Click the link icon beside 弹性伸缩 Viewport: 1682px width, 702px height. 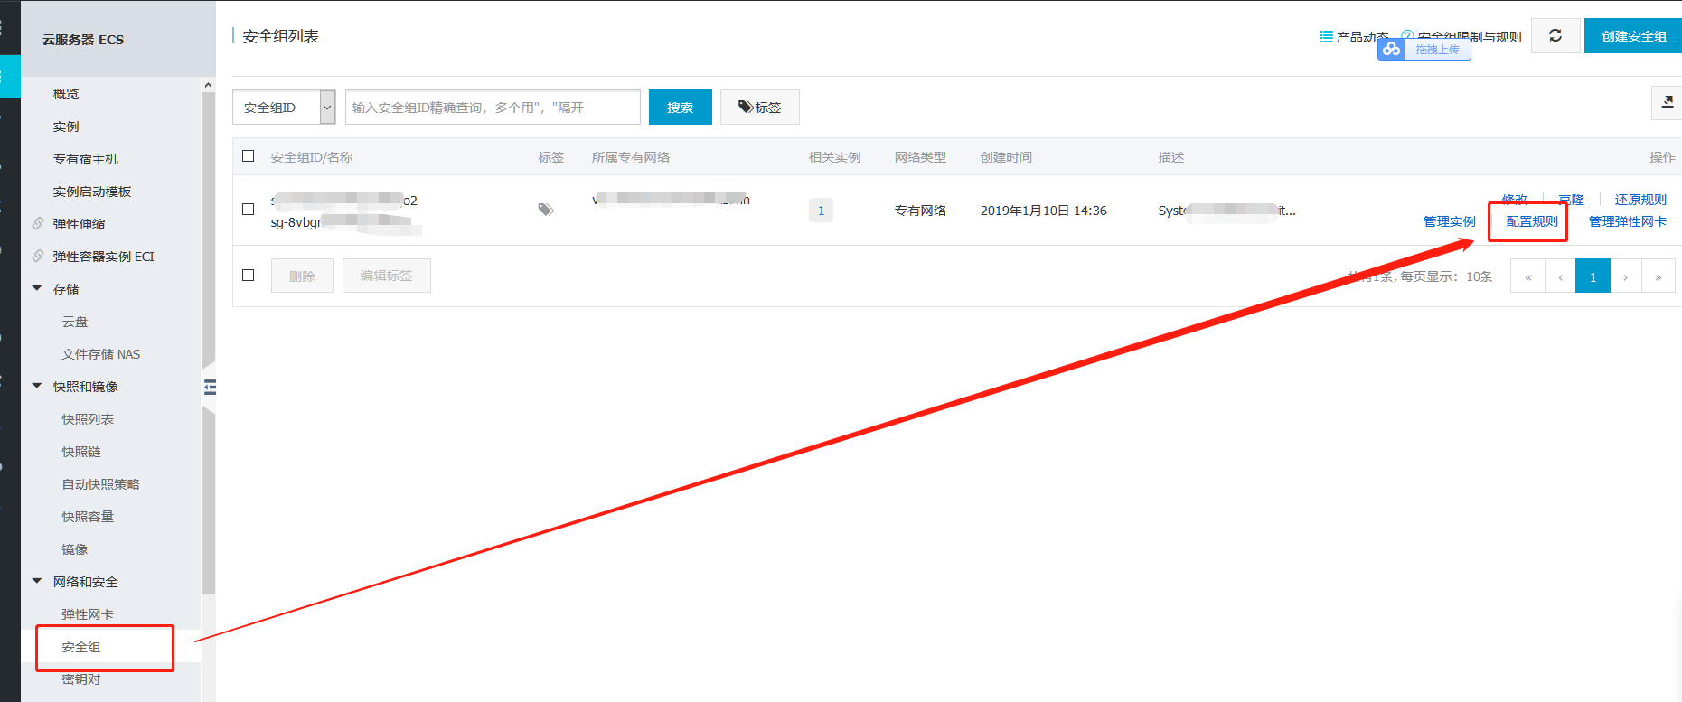[x=38, y=223]
